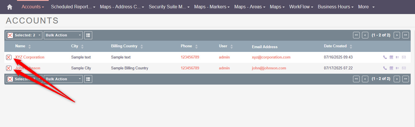The image size is (415, 127).
Task: Open the John Johnson account
Action: [28, 68]
